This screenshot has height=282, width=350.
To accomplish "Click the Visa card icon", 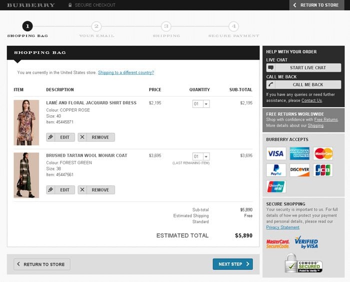I will (276, 154).
